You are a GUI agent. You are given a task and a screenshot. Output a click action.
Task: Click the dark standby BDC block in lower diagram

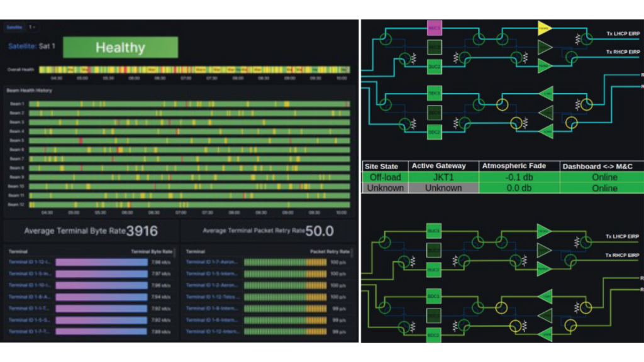(434, 315)
